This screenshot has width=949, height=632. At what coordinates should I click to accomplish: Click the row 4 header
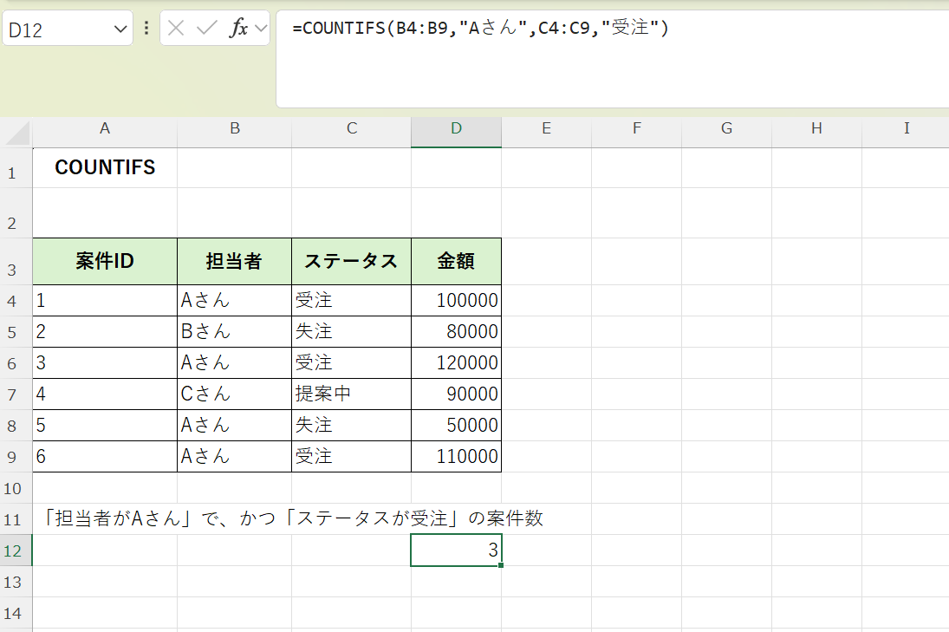[x=16, y=300]
